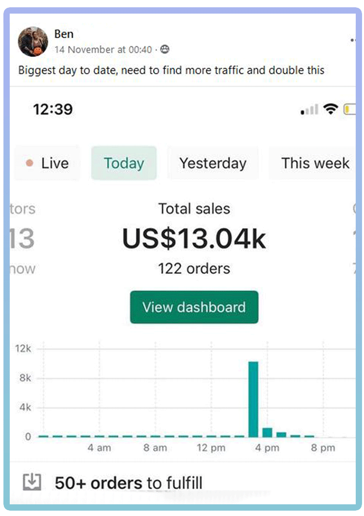The width and height of the screenshot is (364, 516).
Task: Tap the US$13.04k total sales figure
Action: (194, 239)
